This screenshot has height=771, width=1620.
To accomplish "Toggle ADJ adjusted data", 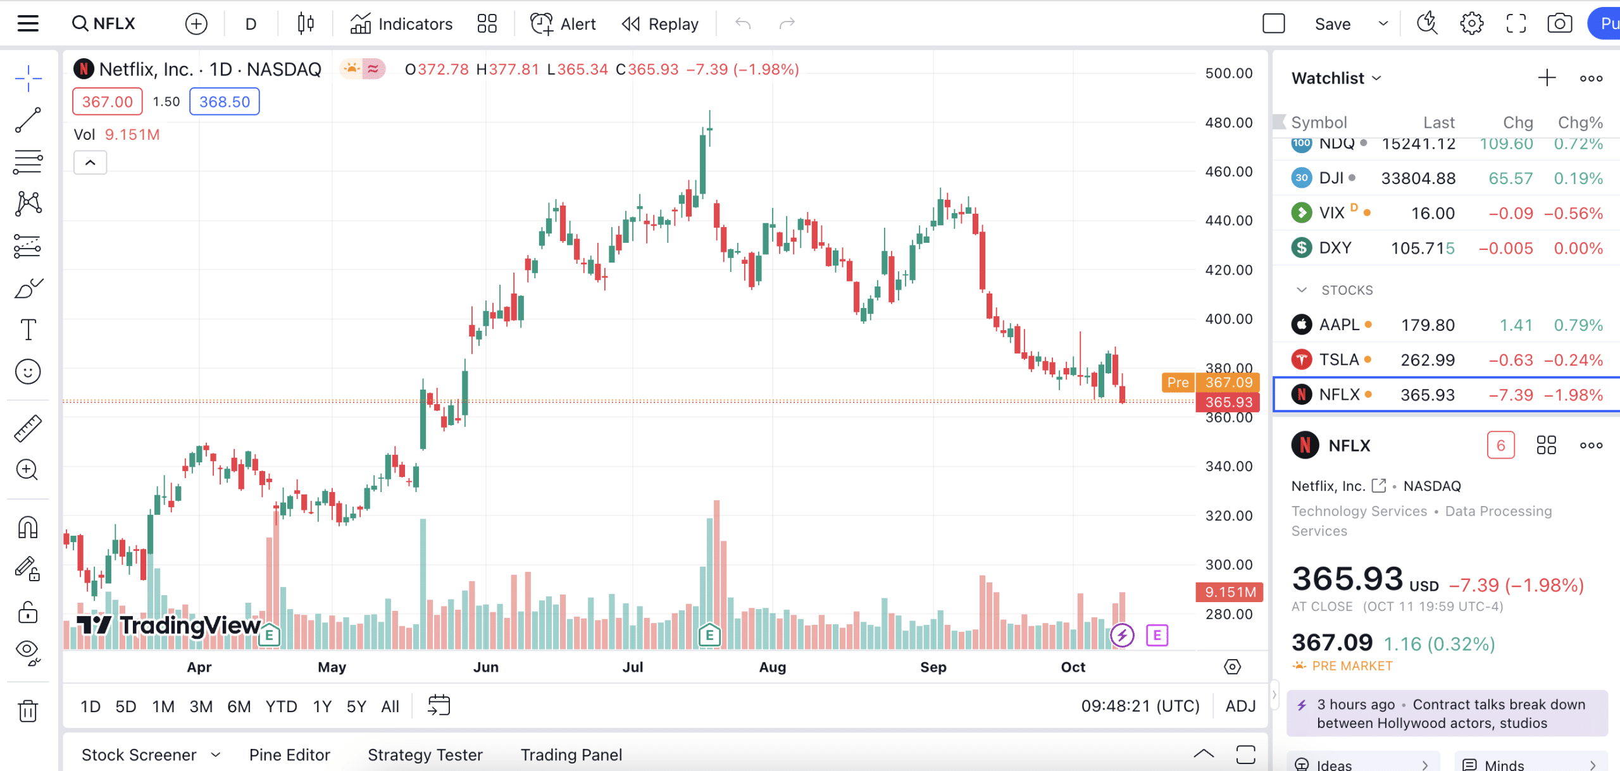I will (1240, 706).
